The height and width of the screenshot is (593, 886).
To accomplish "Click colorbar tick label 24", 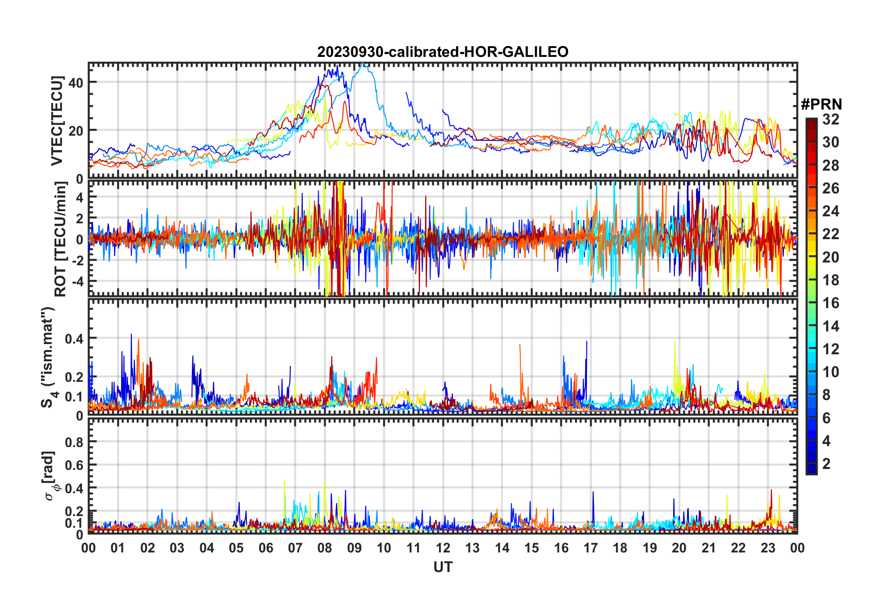I will tap(831, 211).
